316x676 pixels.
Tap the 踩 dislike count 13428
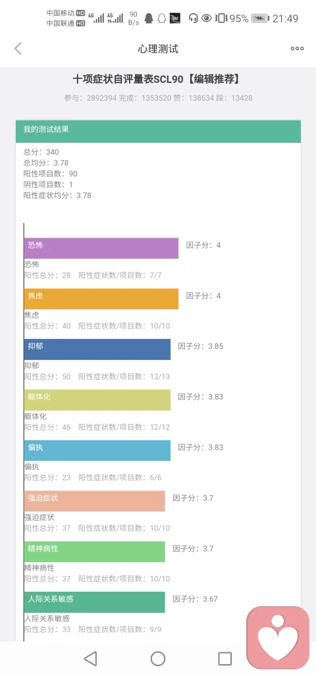234,98
